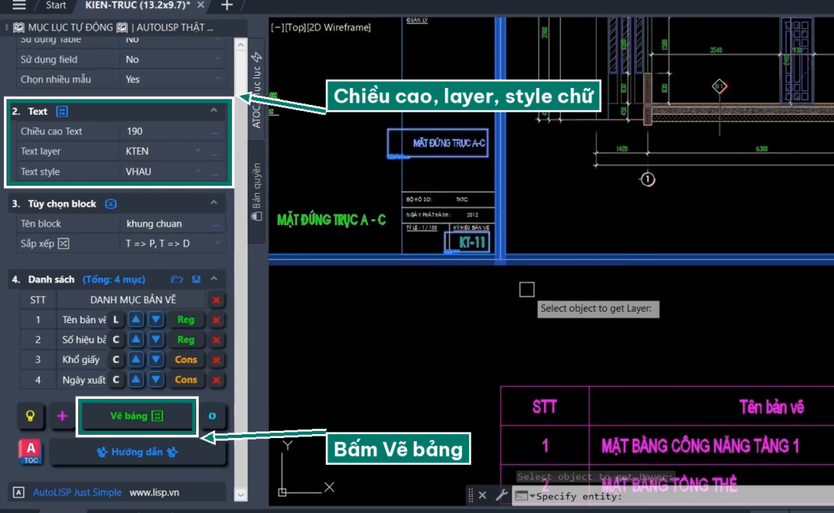Delete the Khổ giấy row
Screen dimensions: 834x513
(216, 361)
